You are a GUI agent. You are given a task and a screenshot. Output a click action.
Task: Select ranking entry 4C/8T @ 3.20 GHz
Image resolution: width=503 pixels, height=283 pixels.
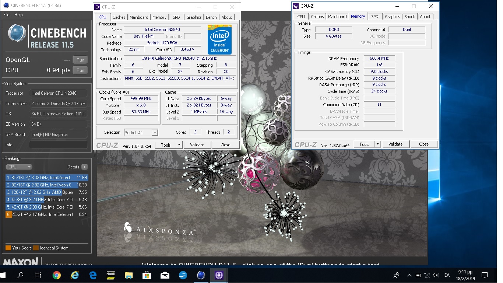point(47,200)
